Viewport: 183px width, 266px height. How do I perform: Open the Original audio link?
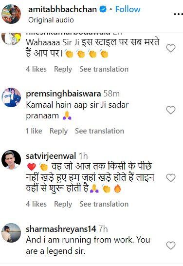(x=51, y=20)
